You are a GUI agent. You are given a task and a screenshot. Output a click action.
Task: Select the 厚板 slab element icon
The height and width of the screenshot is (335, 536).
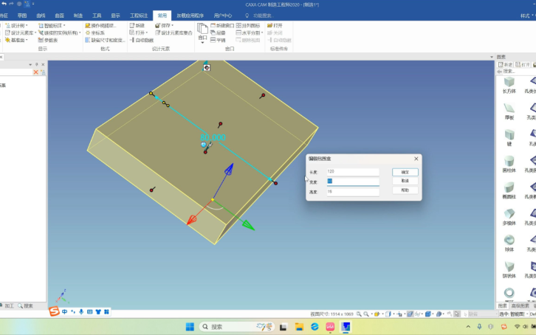[509, 108]
